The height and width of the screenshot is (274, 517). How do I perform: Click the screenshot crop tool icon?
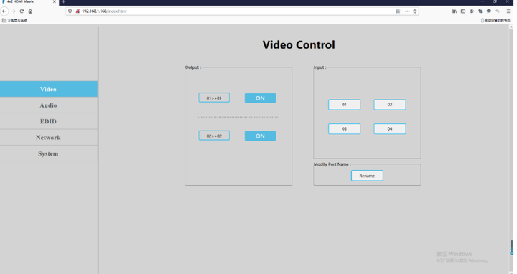click(480, 11)
